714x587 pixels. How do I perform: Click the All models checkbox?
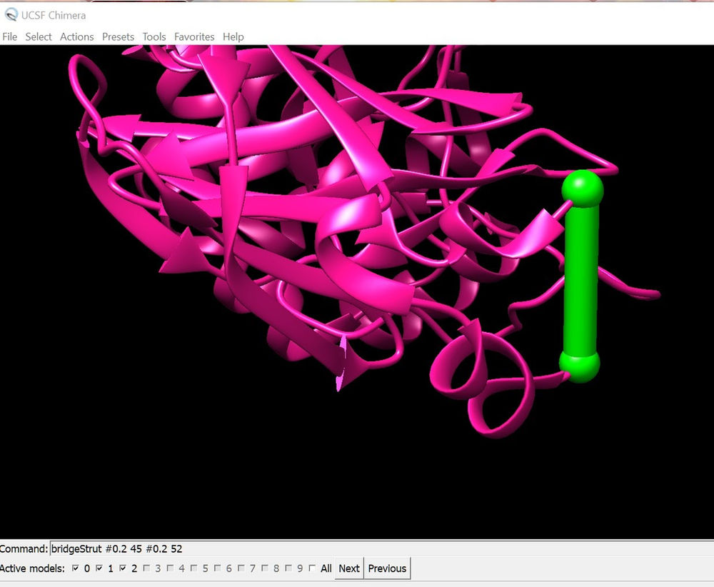point(311,568)
